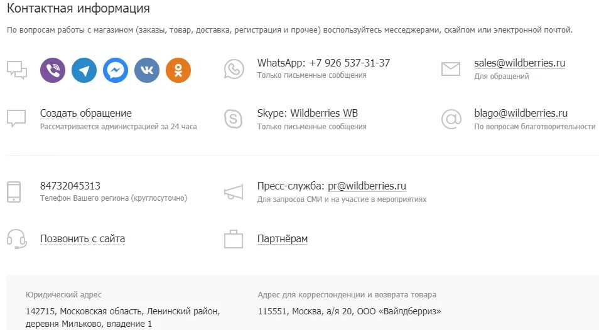Screen dimensions: 599x330
Task: Open the VK social network icon
Action: (x=147, y=70)
